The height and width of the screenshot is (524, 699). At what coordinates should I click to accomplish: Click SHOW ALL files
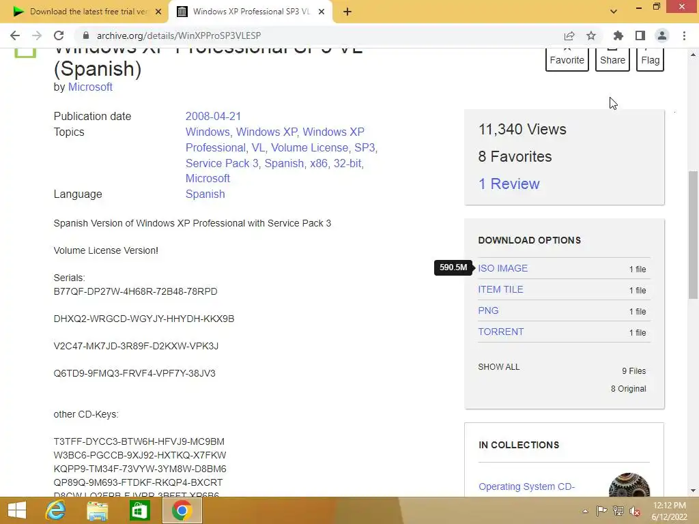click(x=498, y=366)
